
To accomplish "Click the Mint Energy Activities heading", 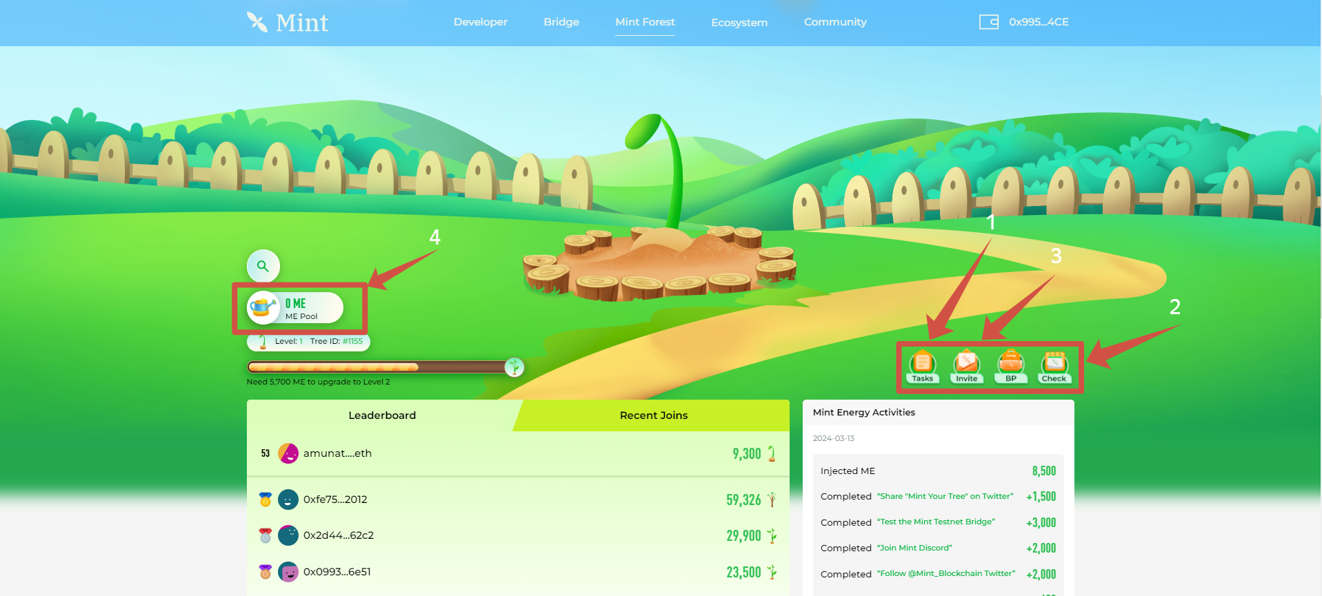I will 864,412.
